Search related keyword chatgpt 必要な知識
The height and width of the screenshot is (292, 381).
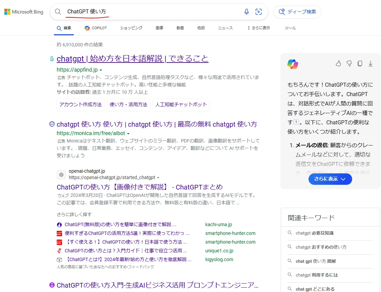314,233
